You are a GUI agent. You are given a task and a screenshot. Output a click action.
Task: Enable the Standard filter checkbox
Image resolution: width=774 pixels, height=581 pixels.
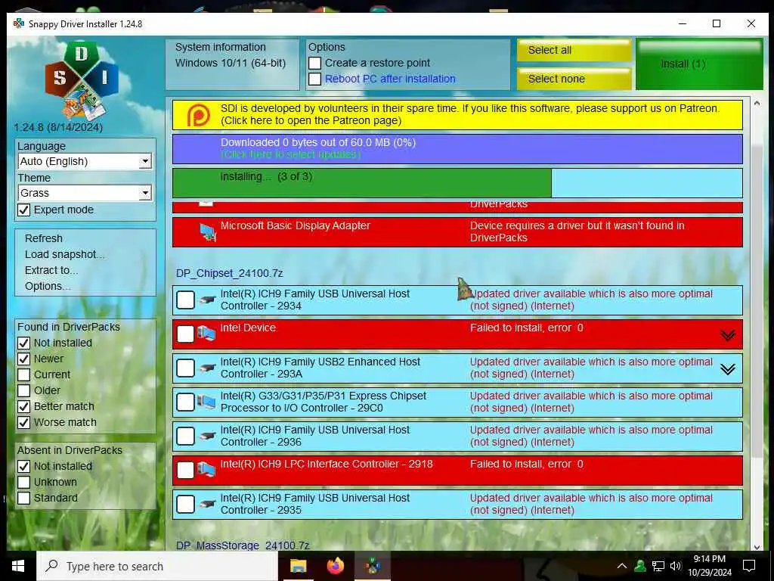click(23, 498)
